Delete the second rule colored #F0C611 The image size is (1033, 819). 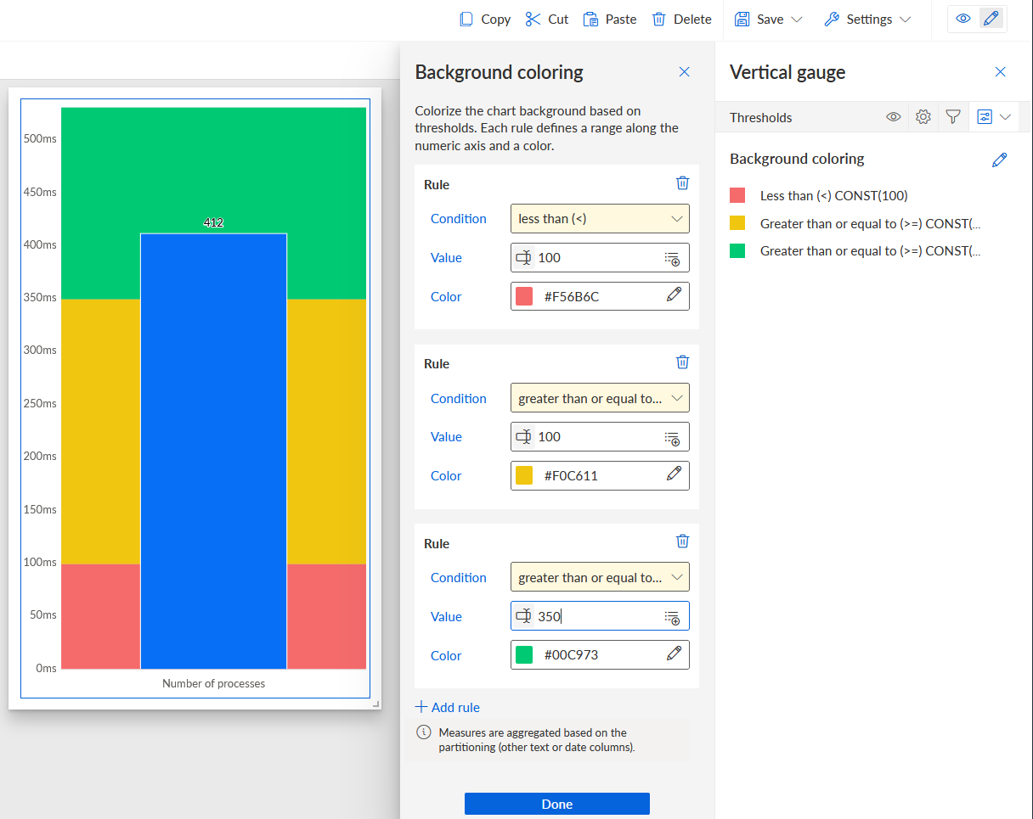682,362
